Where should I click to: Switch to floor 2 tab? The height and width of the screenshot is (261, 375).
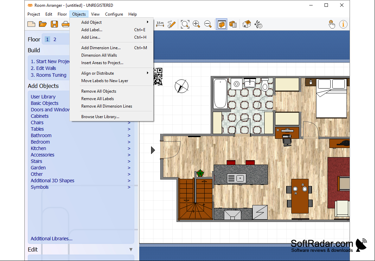(x=55, y=39)
